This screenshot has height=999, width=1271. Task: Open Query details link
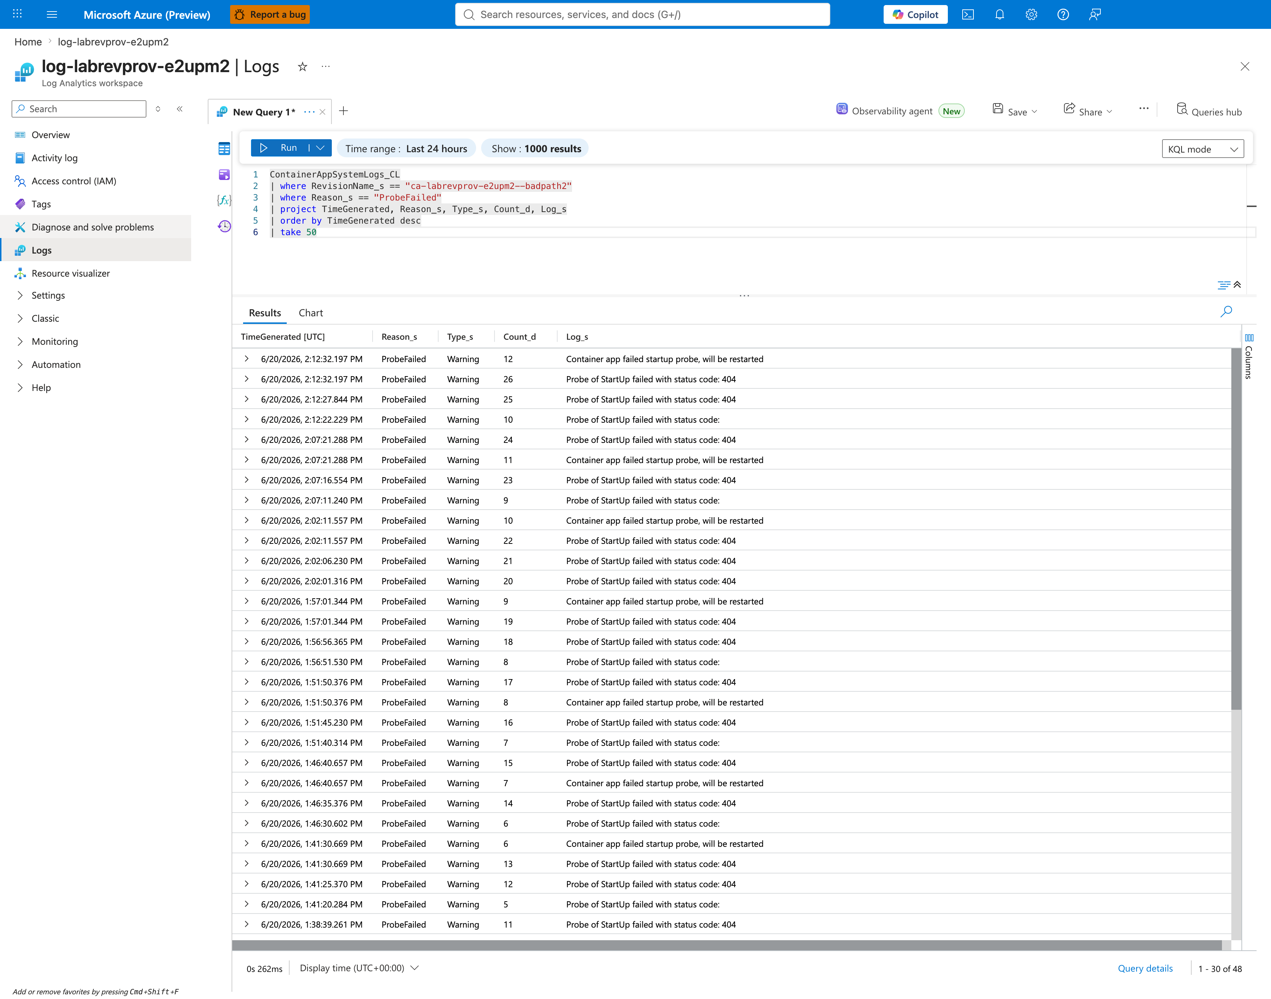[1145, 968]
